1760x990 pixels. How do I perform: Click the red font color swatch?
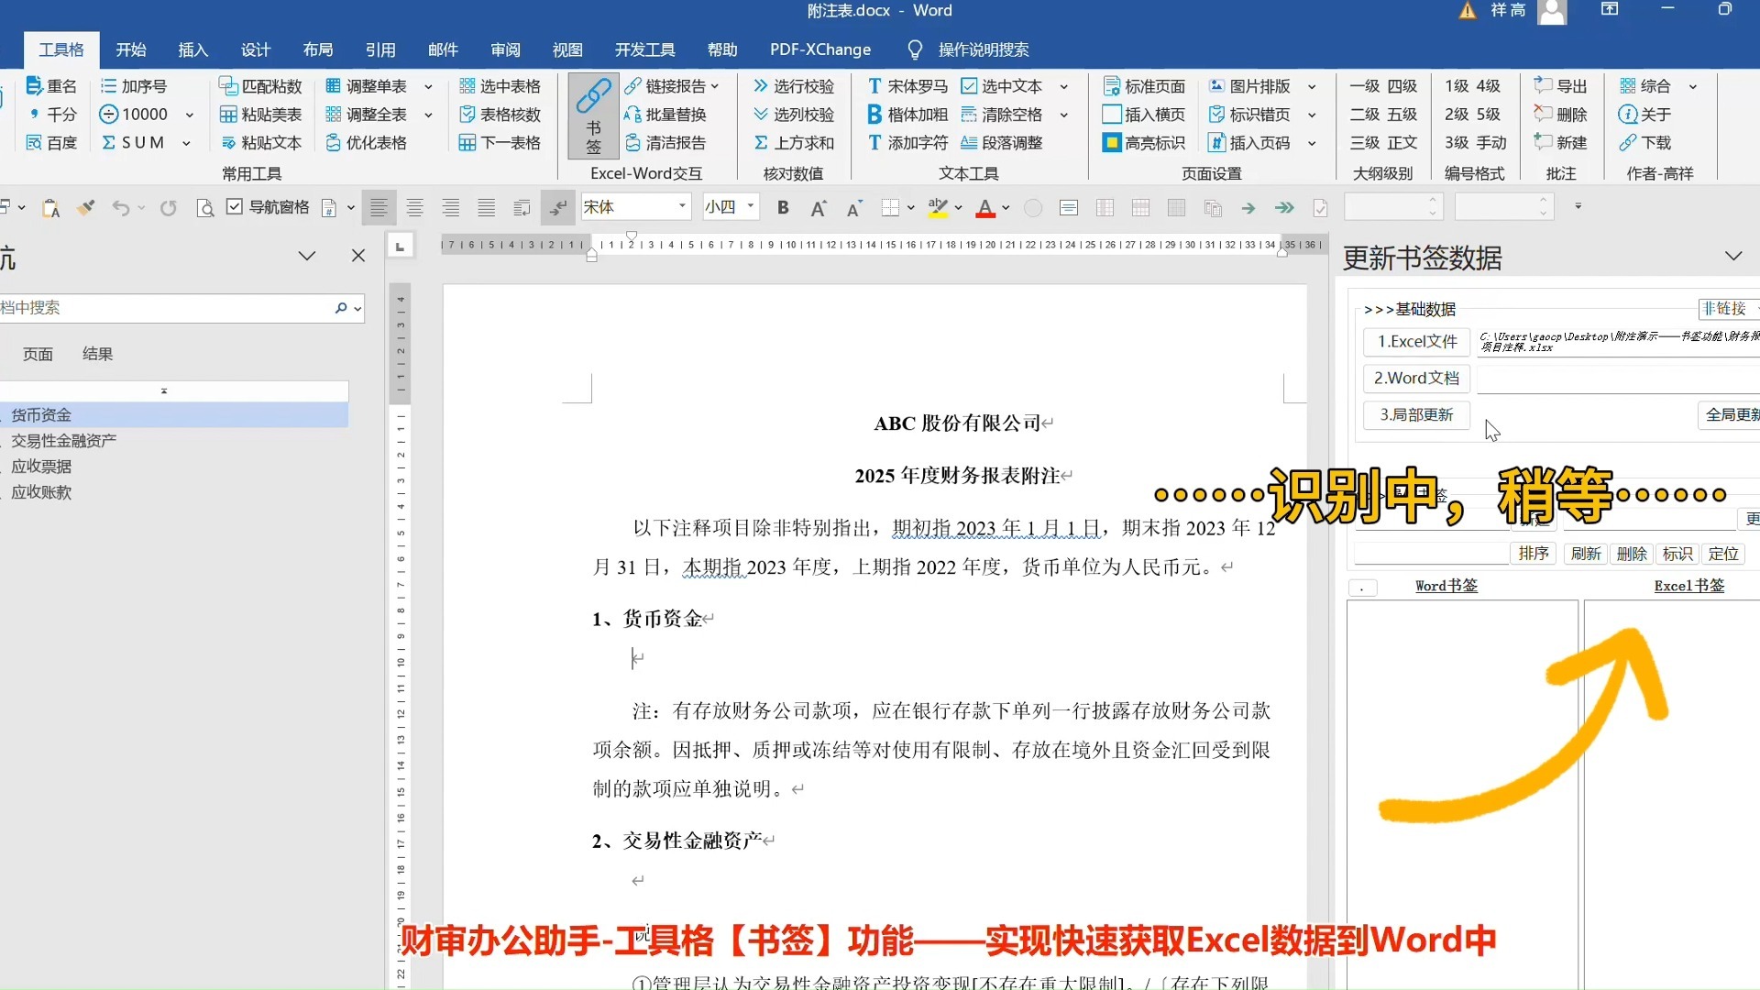[x=985, y=208]
